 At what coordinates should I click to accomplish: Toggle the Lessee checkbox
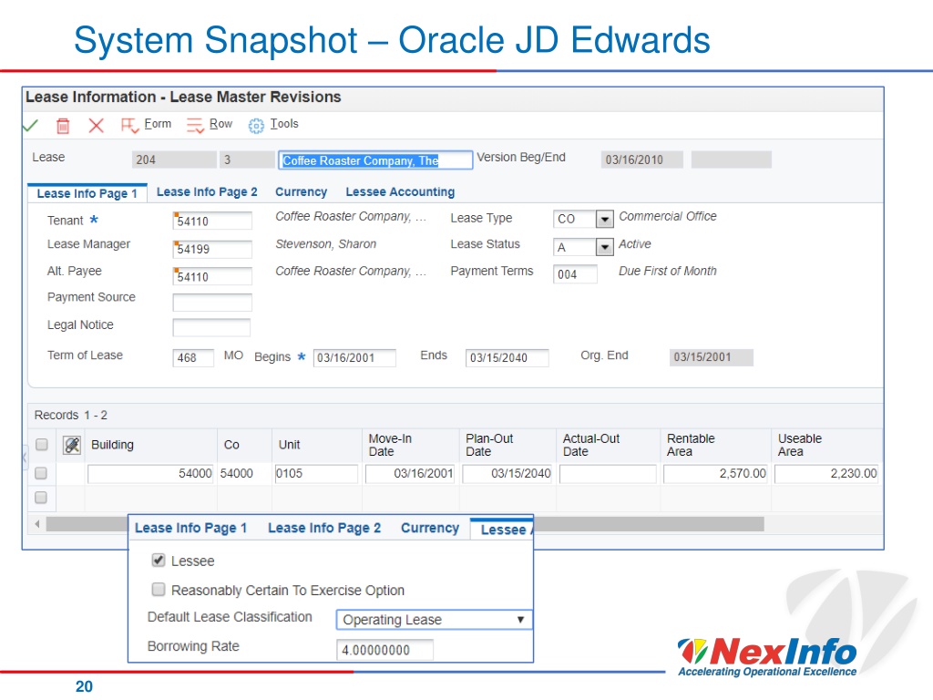pyautogui.click(x=159, y=561)
